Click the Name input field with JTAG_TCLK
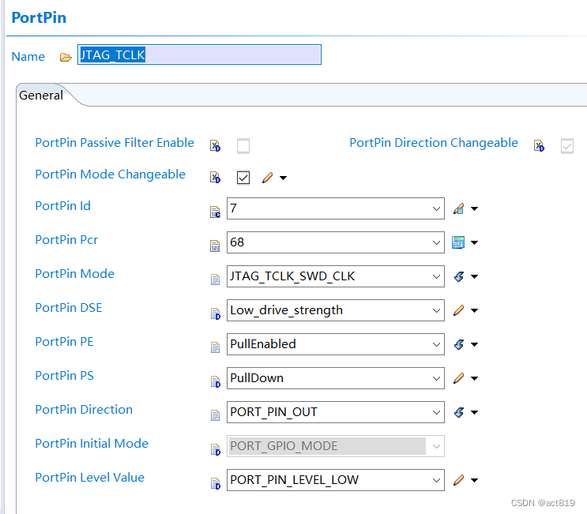 click(x=199, y=54)
